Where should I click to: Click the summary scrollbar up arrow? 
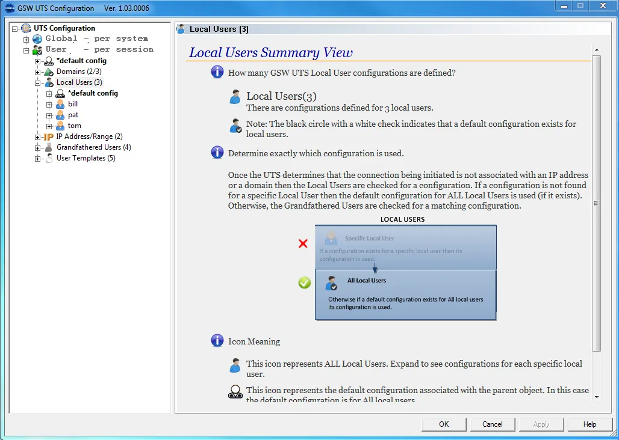pos(597,50)
